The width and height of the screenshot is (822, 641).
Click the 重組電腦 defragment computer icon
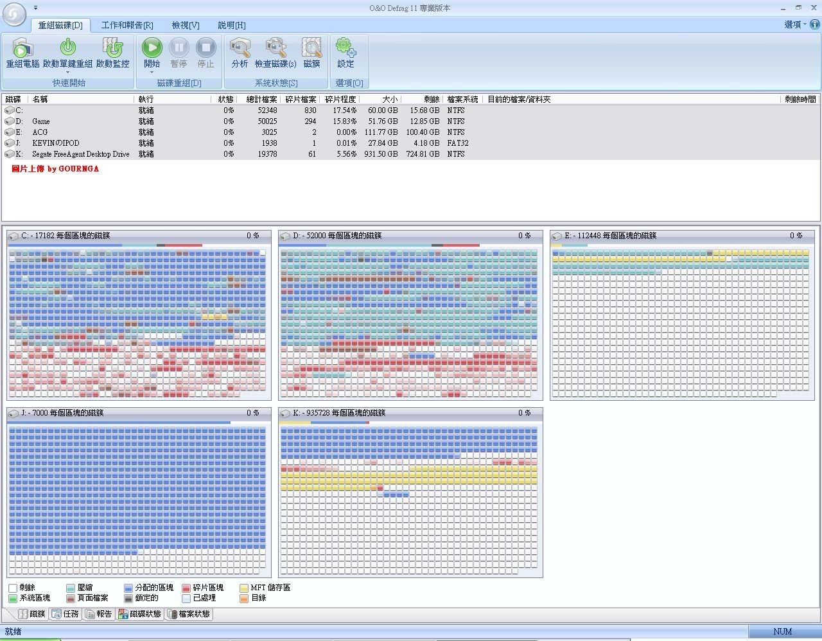[x=22, y=49]
